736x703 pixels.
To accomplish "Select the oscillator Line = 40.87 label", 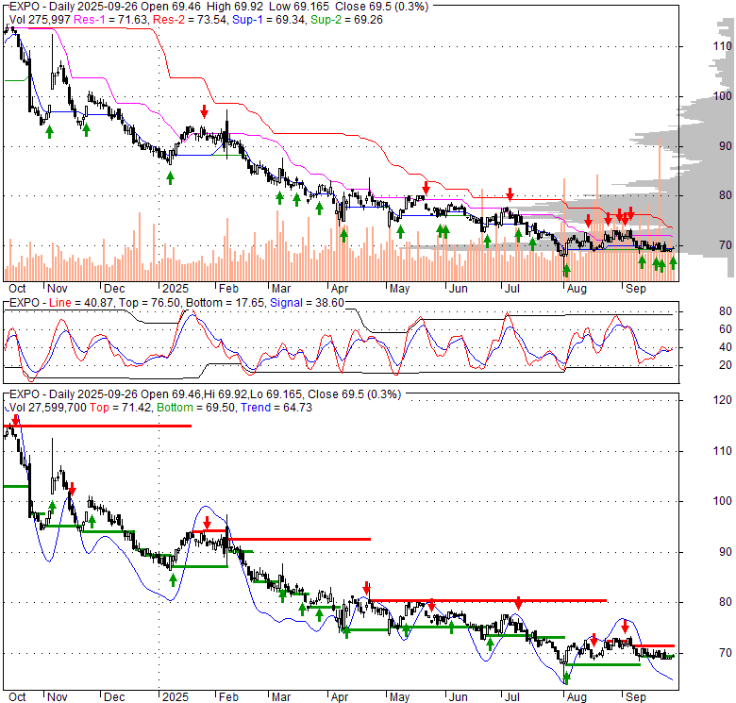I will coord(81,303).
